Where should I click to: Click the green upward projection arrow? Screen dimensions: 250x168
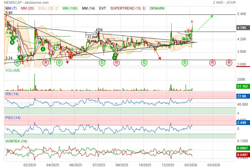(205, 23)
